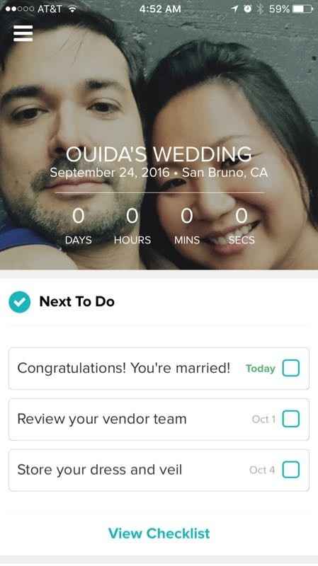Check off Store your dress and veil
This screenshot has width=318, height=566.
coord(291,470)
